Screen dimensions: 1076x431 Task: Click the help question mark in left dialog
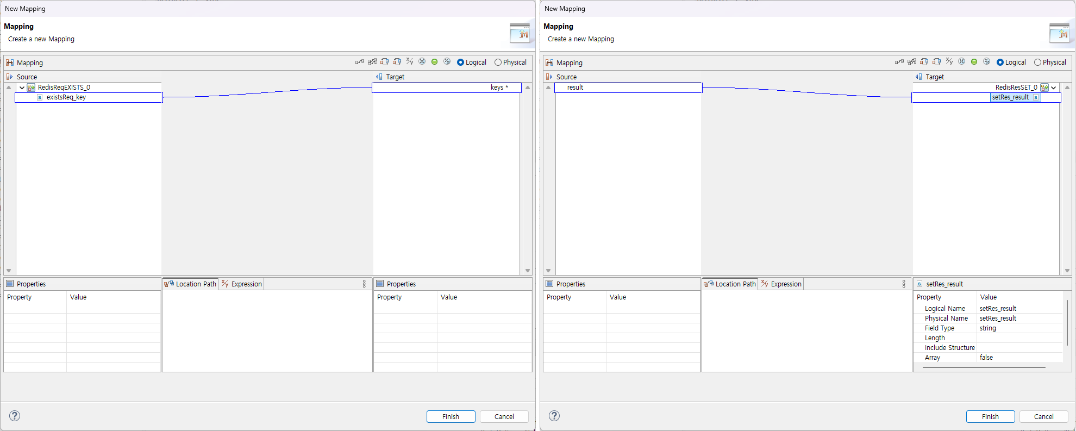[x=15, y=416]
